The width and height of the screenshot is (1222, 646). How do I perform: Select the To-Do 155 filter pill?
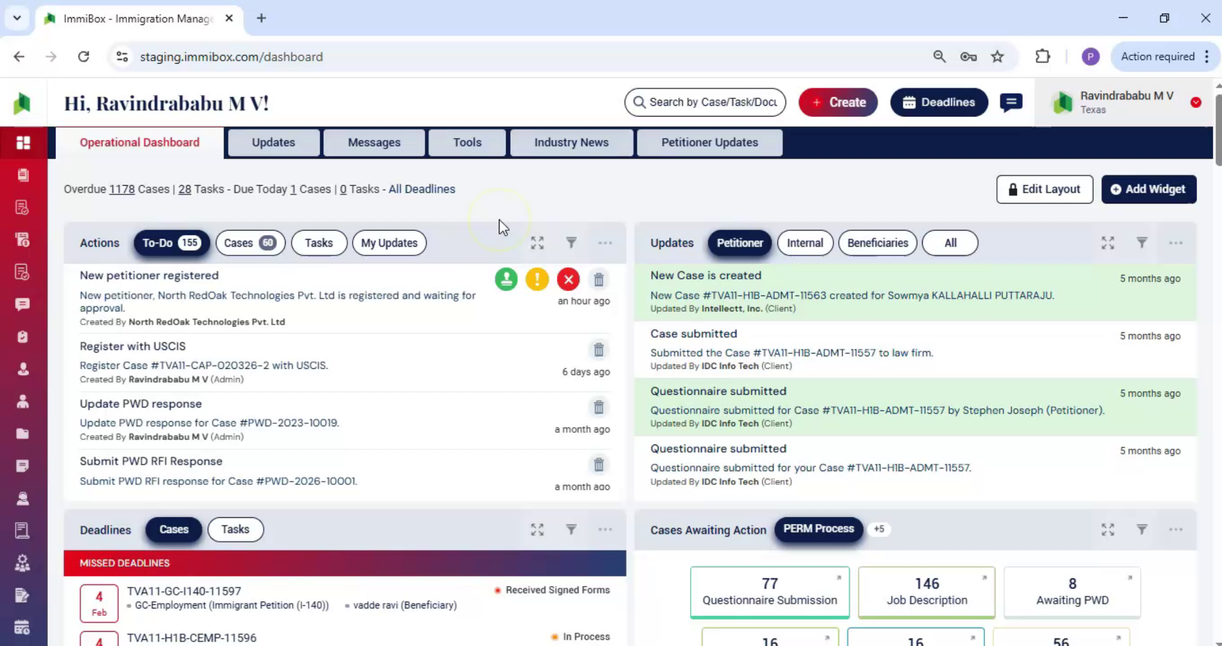tap(172, 243)
